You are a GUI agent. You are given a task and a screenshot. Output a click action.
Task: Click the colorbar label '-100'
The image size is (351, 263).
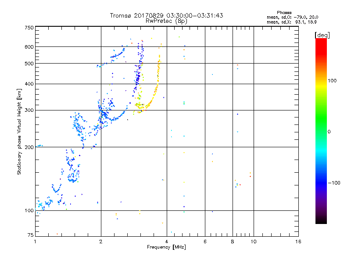pos(334,183)
